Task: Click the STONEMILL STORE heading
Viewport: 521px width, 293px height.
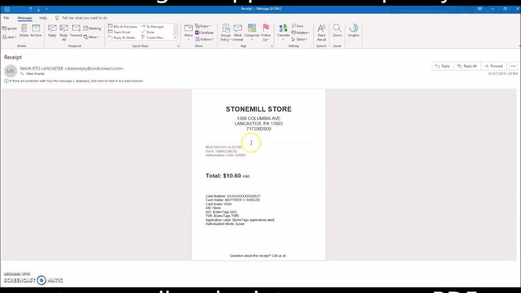Action: coord(258,109)
